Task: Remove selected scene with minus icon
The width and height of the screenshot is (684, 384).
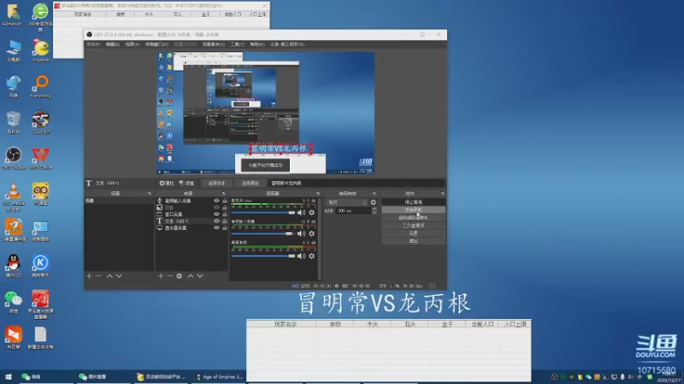Action: (x=98, y=276)
